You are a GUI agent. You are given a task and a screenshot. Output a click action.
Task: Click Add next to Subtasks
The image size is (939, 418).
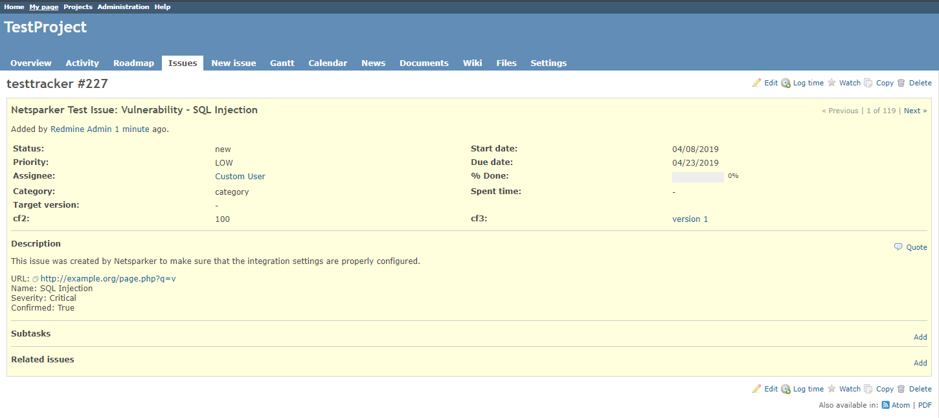point(920,336)
